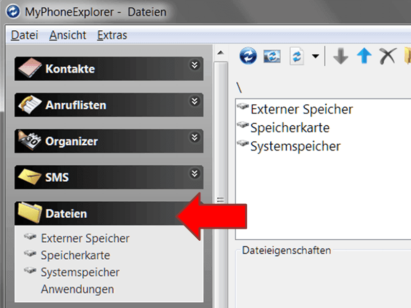The image size is (411, 308).
Task: Click drive icon beside Externer Speicher in list
Action: click(x=242, y=106)
